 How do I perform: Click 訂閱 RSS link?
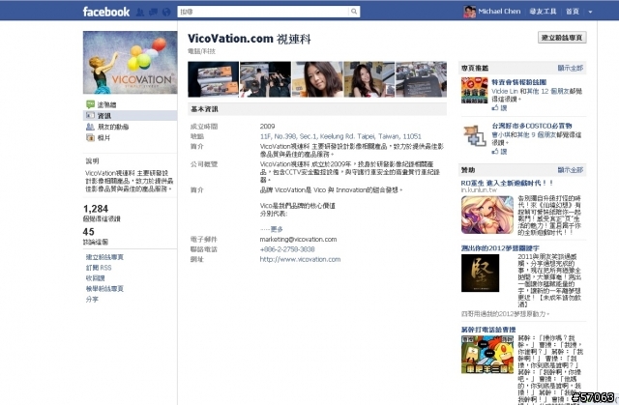pyautogui.click(x=99, y=268)
